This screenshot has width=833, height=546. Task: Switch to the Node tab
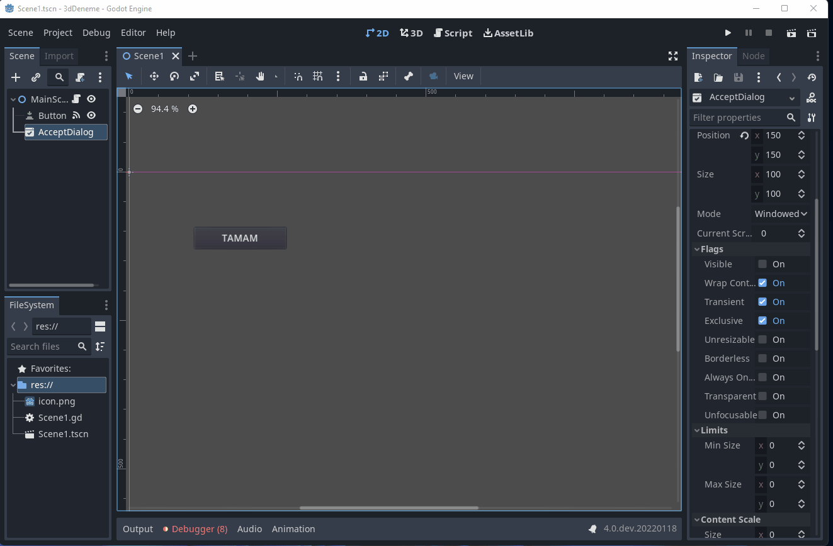[753, 56]
